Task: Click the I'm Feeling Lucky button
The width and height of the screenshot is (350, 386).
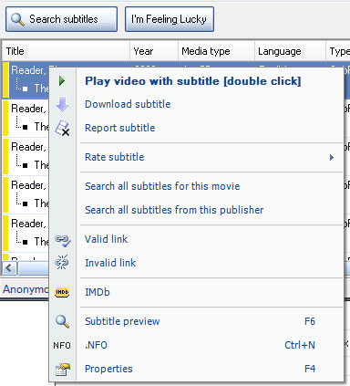Action: click(170, 19)
